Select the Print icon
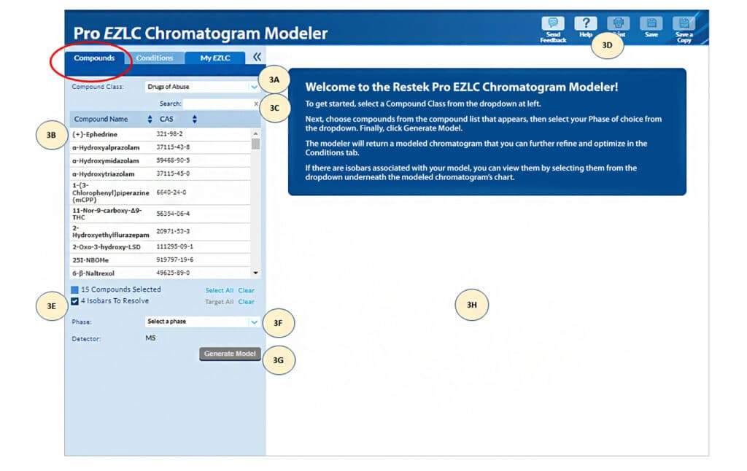The height and width of the screenshot is (471, 747). 619,24
